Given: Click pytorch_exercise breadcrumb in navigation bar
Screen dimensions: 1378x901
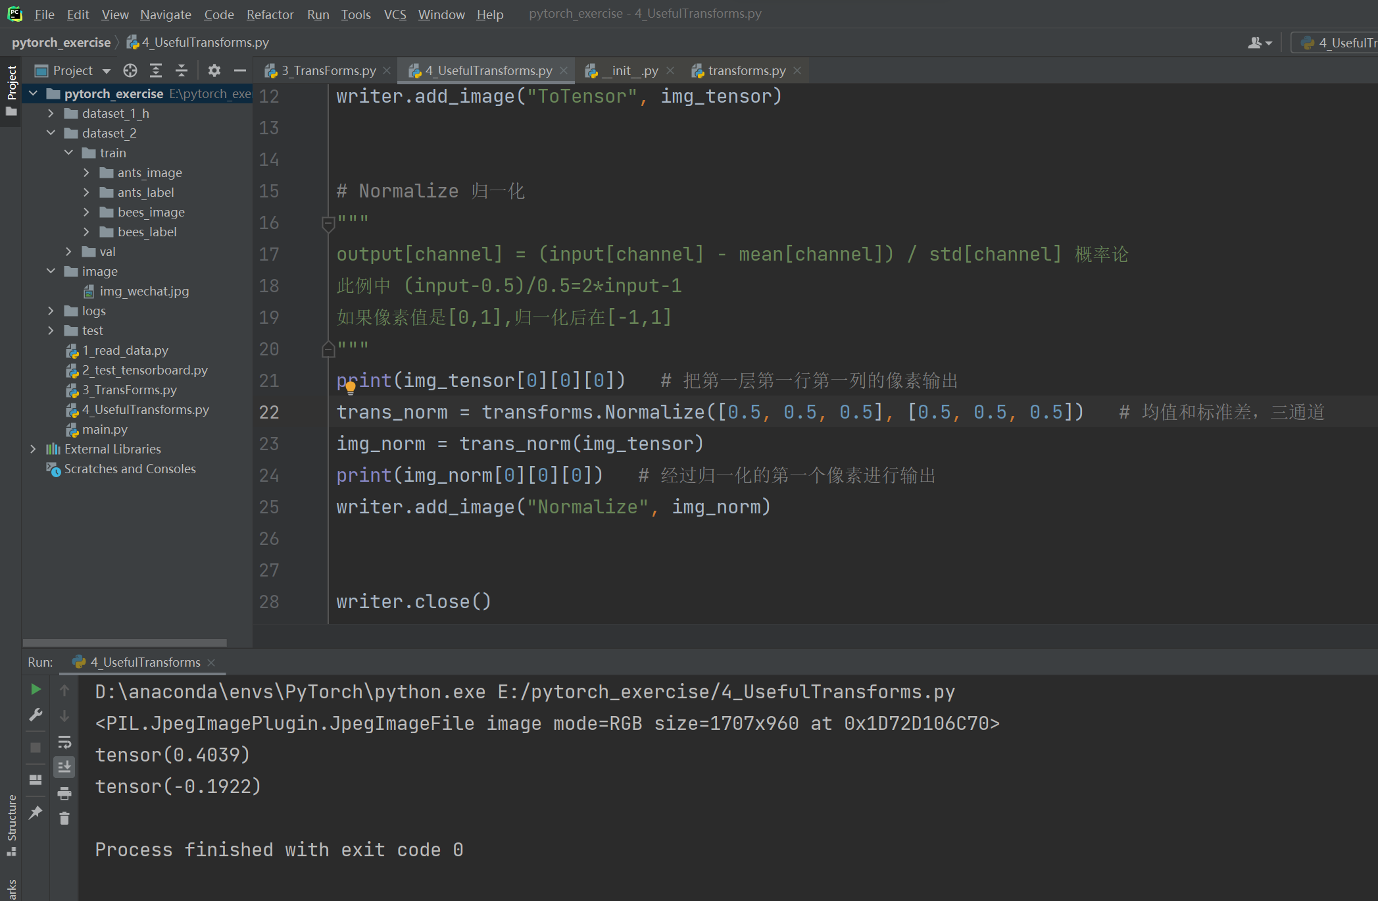Looking at the screenshot, I should pyautogui.click(x=61, y=42).
